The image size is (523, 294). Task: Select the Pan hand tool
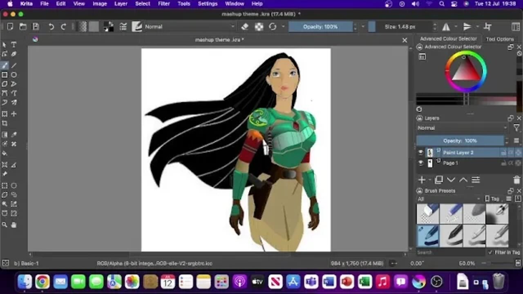click(14, 225)
